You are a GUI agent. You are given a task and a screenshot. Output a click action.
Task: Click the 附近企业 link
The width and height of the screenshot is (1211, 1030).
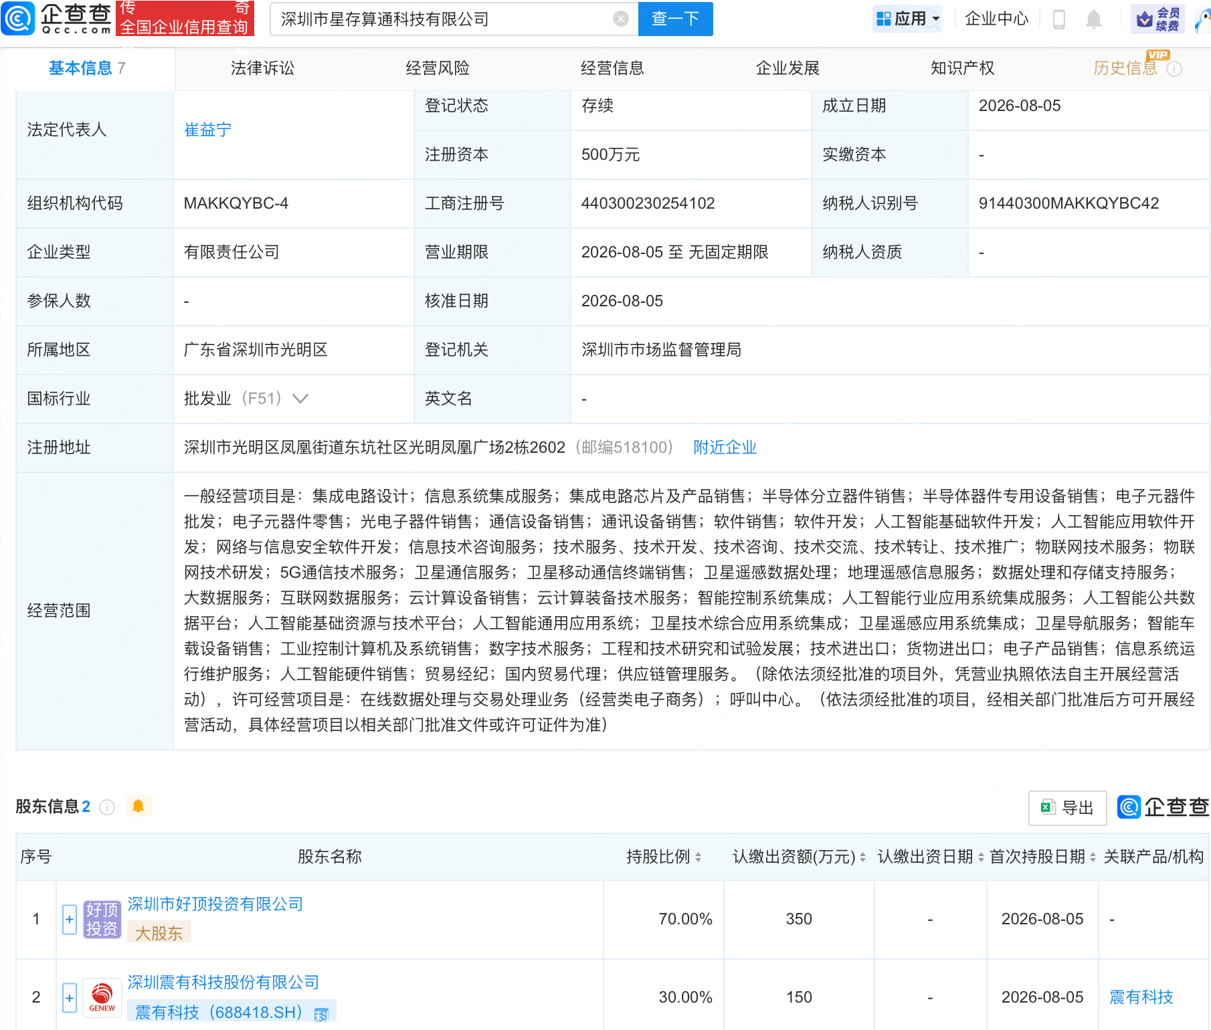[725, 447]
